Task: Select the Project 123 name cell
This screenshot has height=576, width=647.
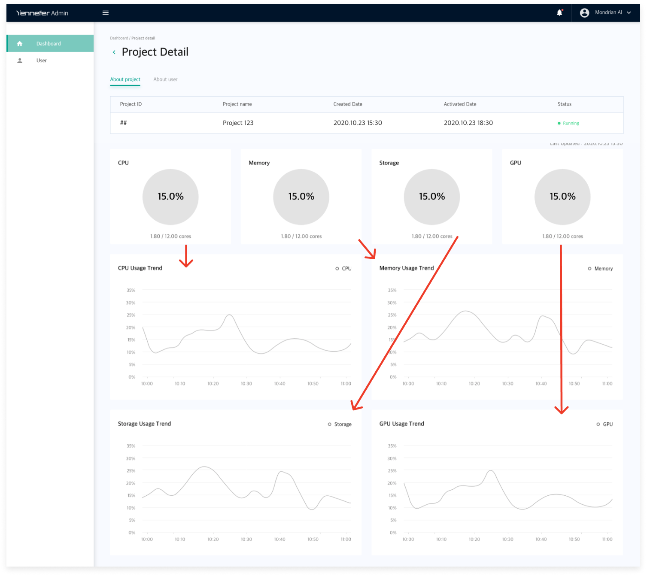Action: [x=238, y=123]
